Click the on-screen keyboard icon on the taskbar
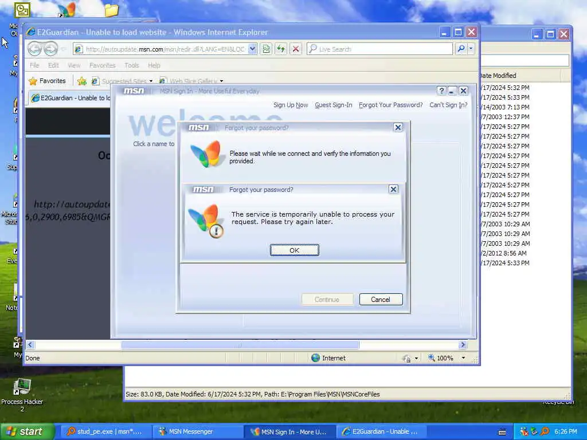Screen dimensions: 587x440 point(502,432)
